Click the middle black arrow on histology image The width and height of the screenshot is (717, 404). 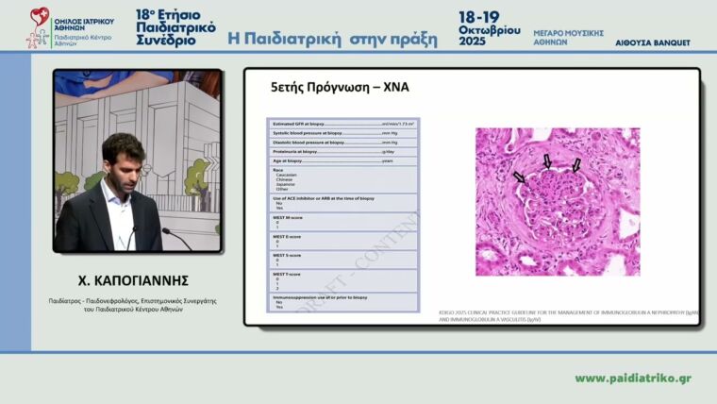click(547, 162)
